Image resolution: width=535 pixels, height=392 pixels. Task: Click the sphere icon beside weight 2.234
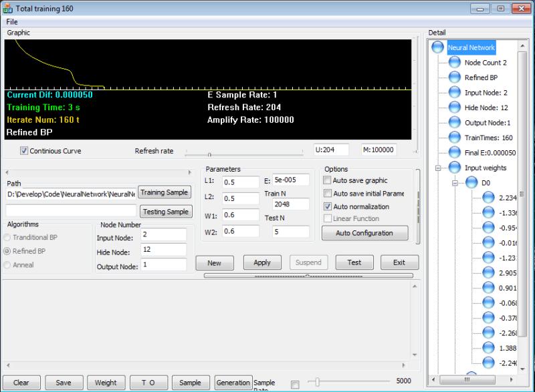pos(488,198)
